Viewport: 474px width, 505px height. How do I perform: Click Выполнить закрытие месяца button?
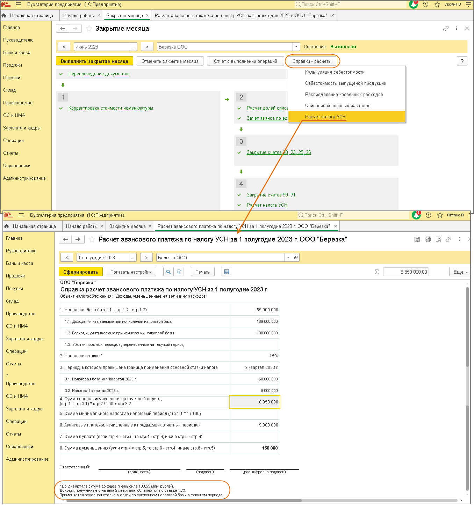[94, 61]
